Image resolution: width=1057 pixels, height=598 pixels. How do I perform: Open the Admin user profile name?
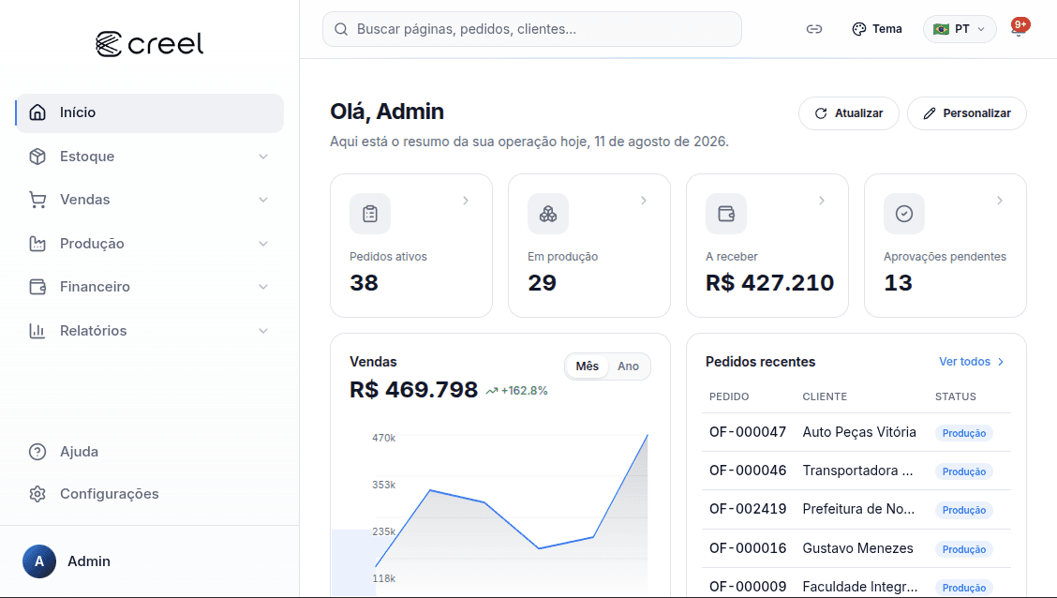(x=89, y=561)
